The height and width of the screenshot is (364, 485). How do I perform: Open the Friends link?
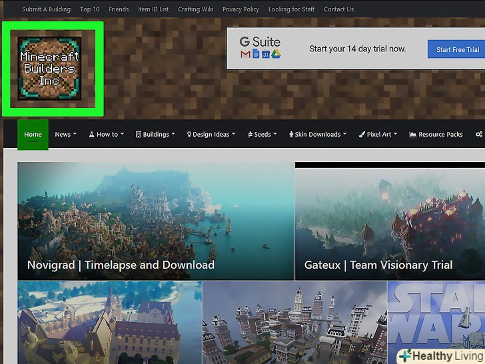point(119,9)
